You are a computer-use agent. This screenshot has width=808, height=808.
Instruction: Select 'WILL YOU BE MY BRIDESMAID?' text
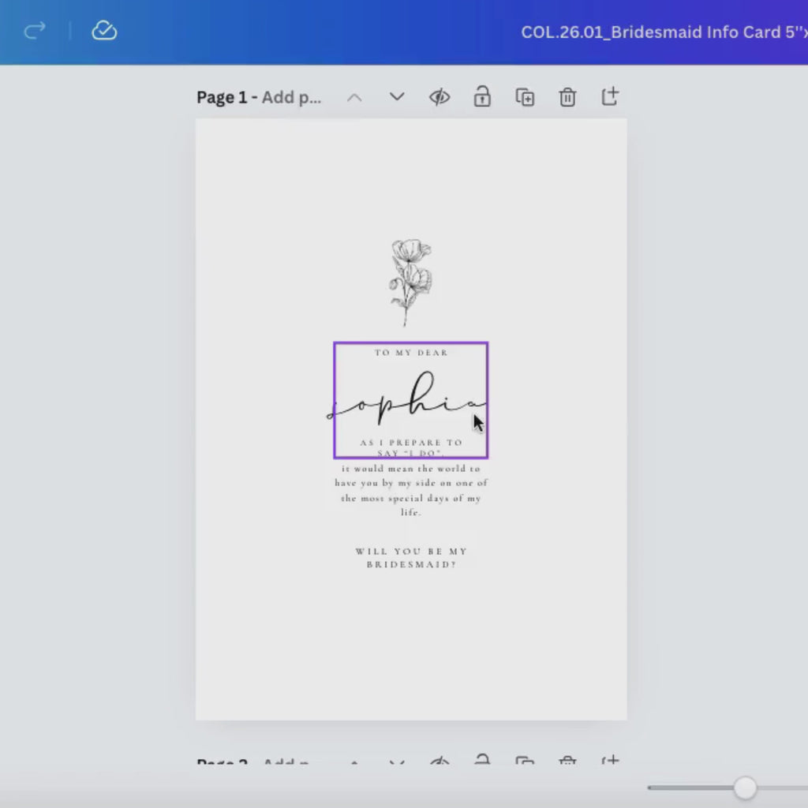click(x=411, y=558)
